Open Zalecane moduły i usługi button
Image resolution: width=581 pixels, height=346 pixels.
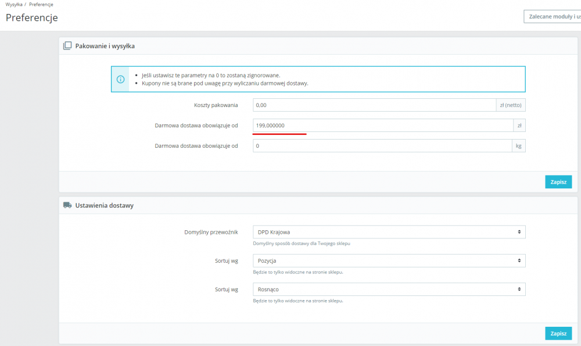click(553, 16)
